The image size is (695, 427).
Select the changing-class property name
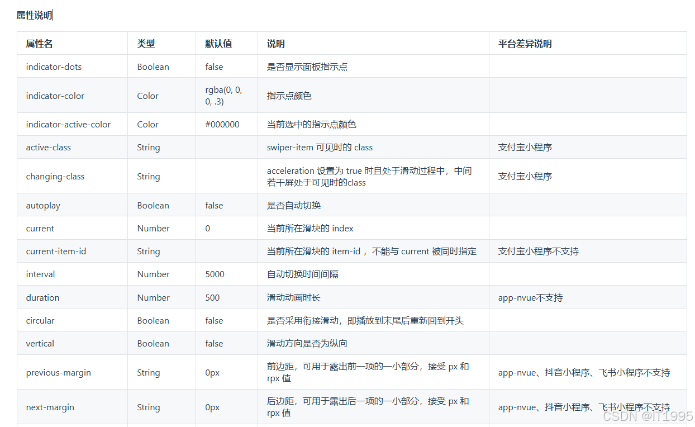(55, 176)
